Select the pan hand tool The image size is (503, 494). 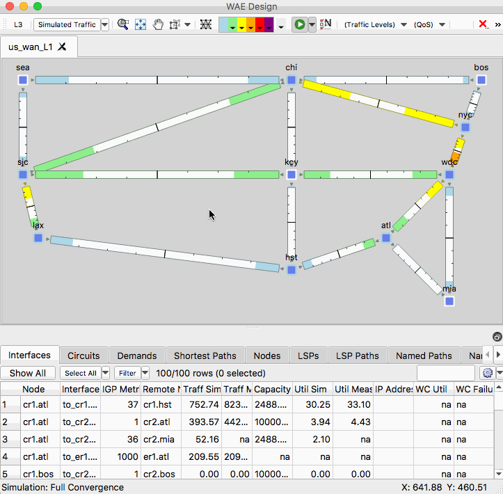tap(157, 24)
